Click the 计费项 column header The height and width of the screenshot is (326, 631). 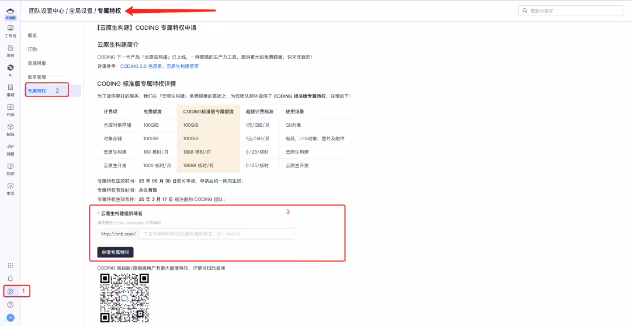click(110, 112)
